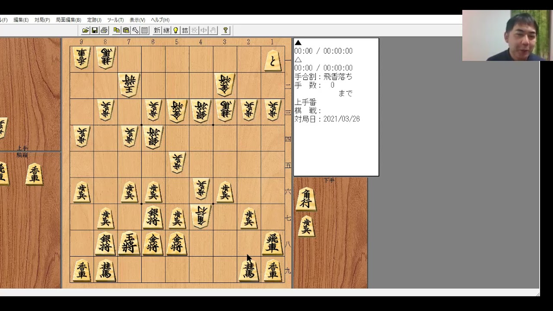Click the hand wait-move toolbar icon
The height and width of the screenshot is (311, 553).
pos(213,30)
